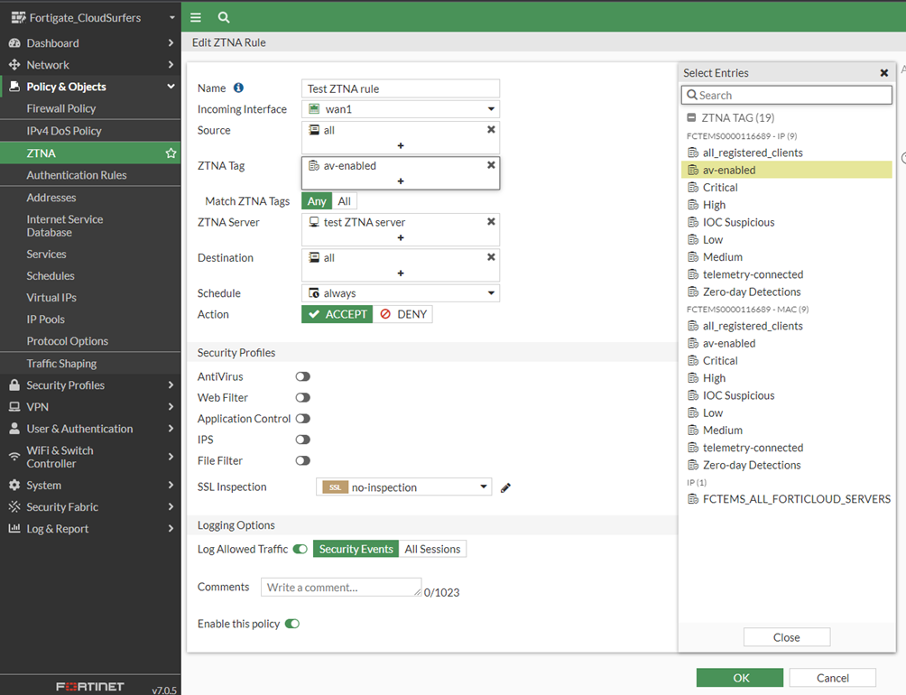The width and height of the screenshot is (906, 695).
Task: Click the Network icon in sidebar
Action: [x=14, y=65]
